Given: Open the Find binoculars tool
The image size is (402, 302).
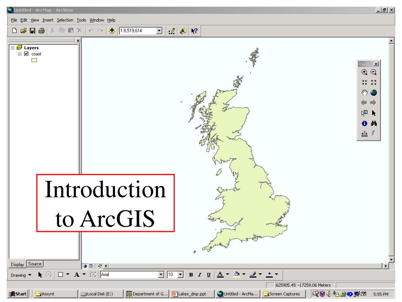Looking at the screenshot, I should coord(373,123).
